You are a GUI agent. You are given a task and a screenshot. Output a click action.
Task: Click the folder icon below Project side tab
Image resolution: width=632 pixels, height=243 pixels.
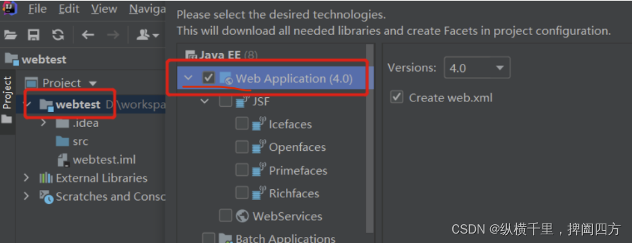coord(7,119)
